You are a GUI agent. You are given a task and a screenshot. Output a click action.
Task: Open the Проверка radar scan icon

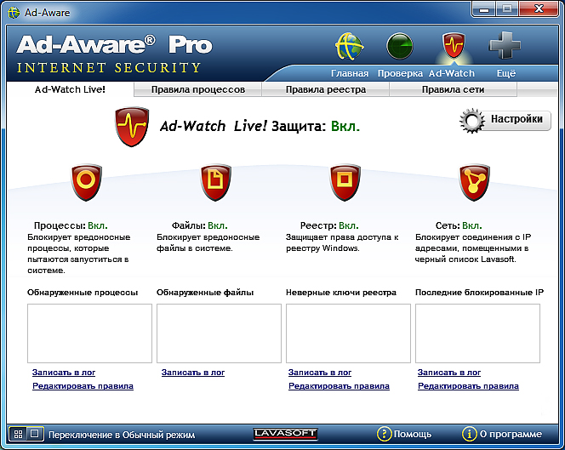point(400,46)
